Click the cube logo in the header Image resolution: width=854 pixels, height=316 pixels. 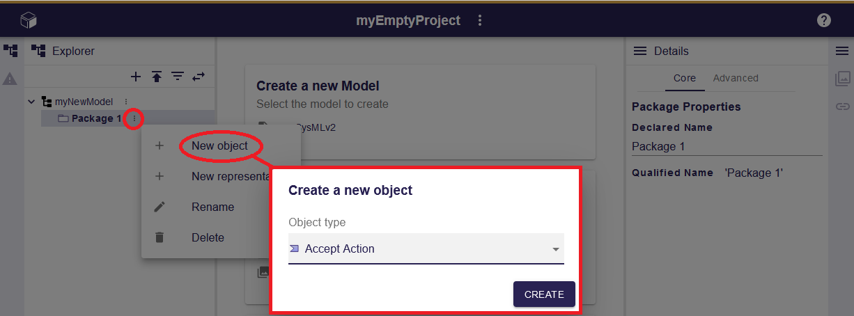coord(28,21)
